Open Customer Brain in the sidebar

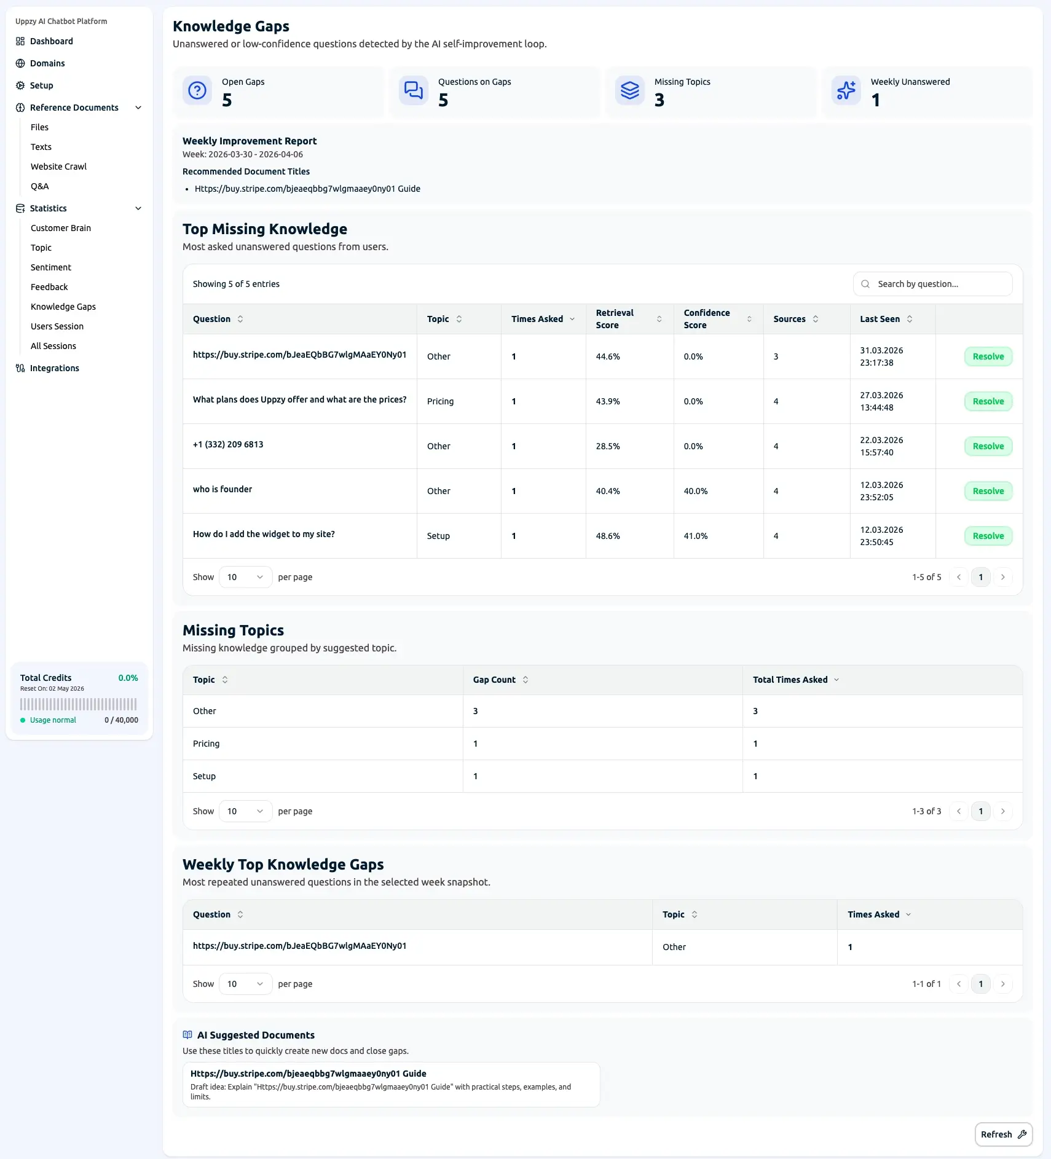61,228
